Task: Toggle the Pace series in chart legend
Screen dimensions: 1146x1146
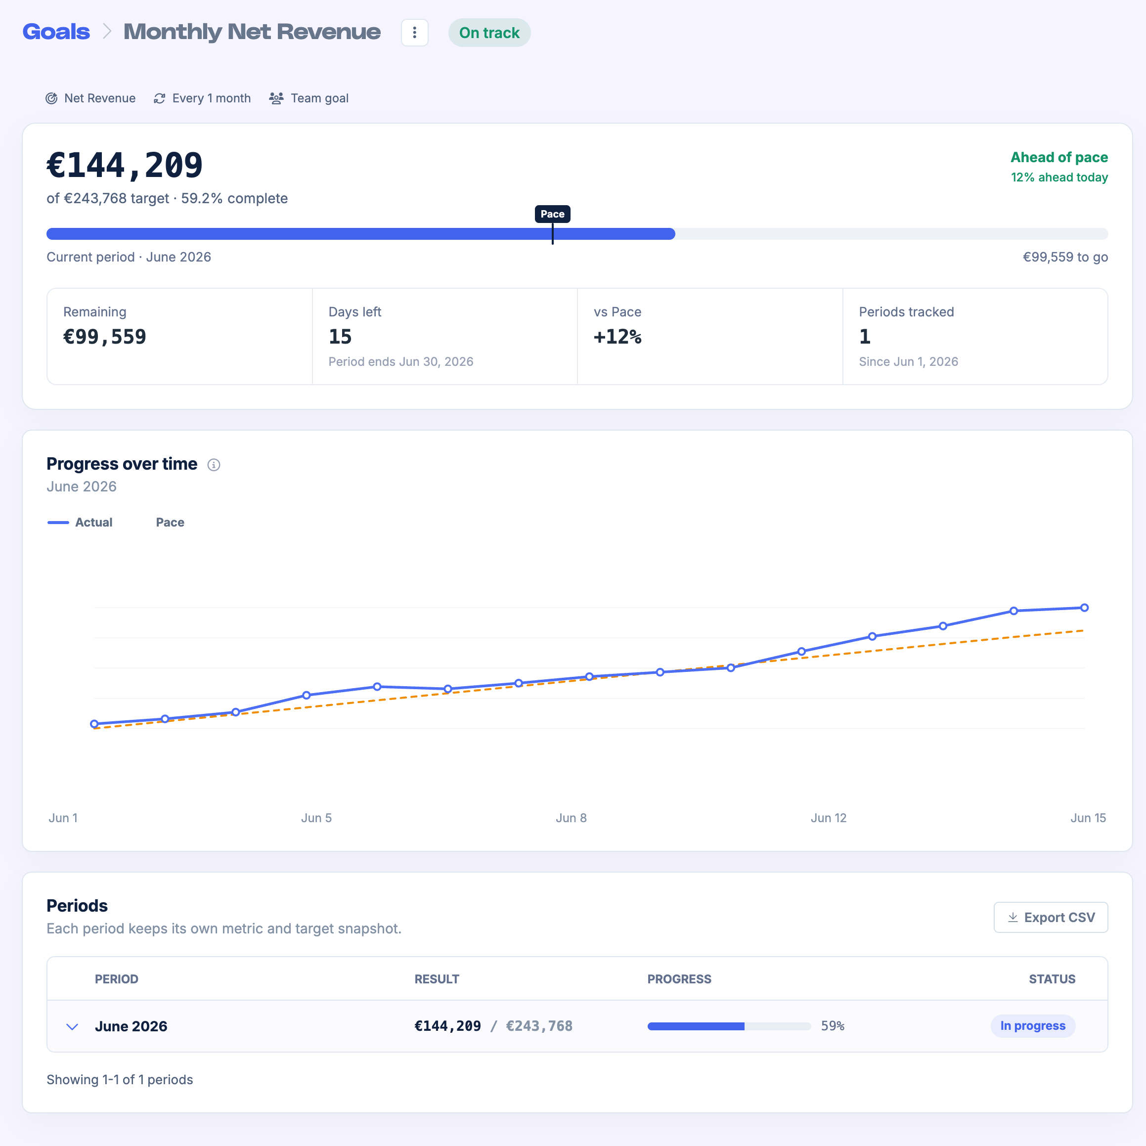Action: [x=160, y=523]
